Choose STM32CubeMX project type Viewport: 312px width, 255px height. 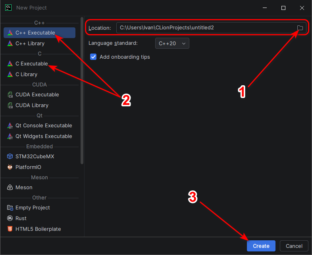39,156
